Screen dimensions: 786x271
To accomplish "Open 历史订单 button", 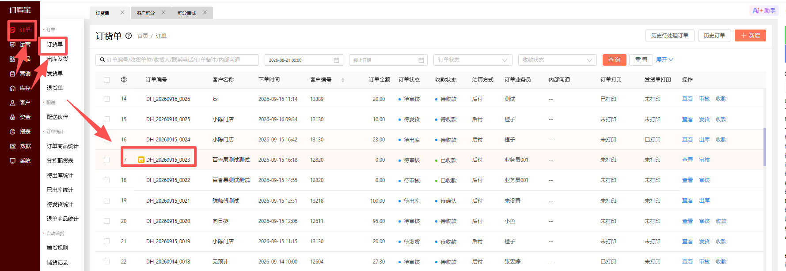I will point(714,36).
